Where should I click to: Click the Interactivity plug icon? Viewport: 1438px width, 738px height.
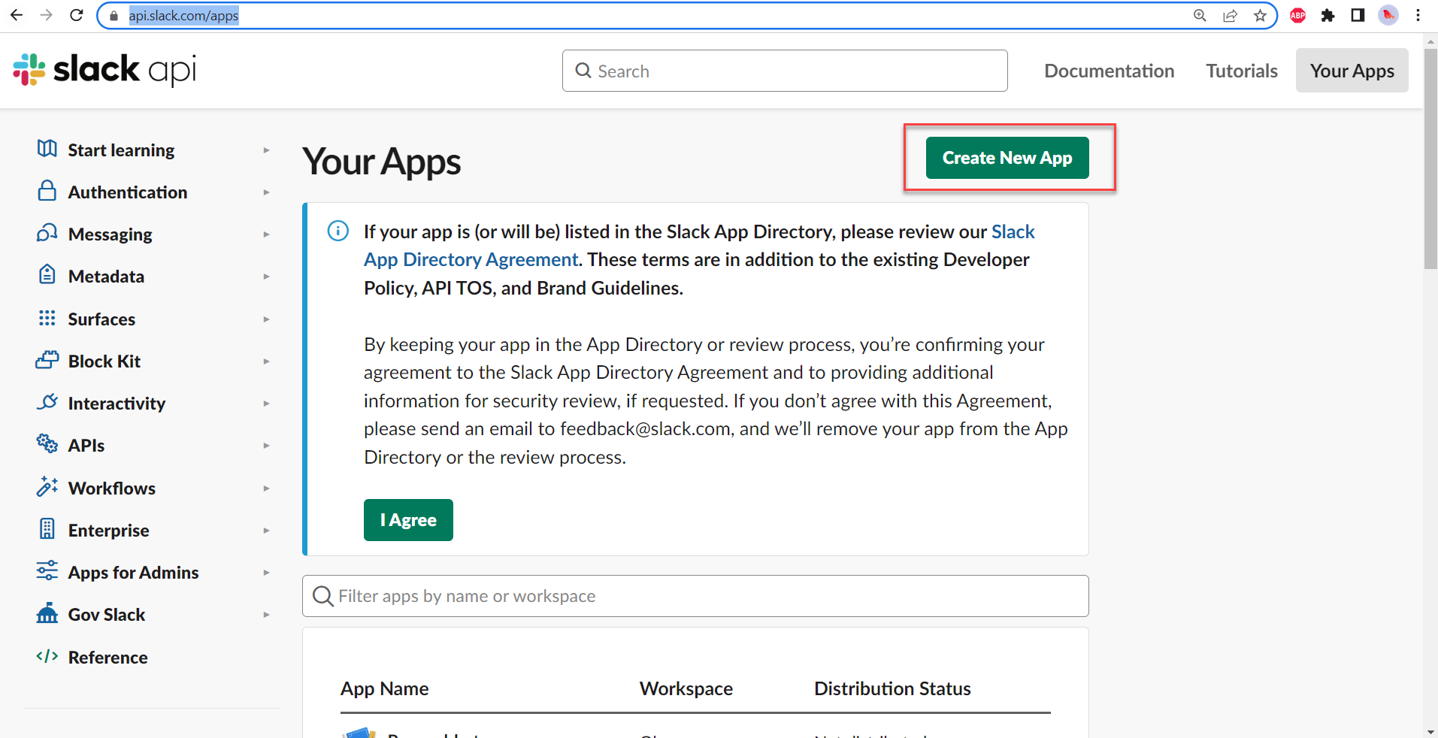(x=47, y=402)
